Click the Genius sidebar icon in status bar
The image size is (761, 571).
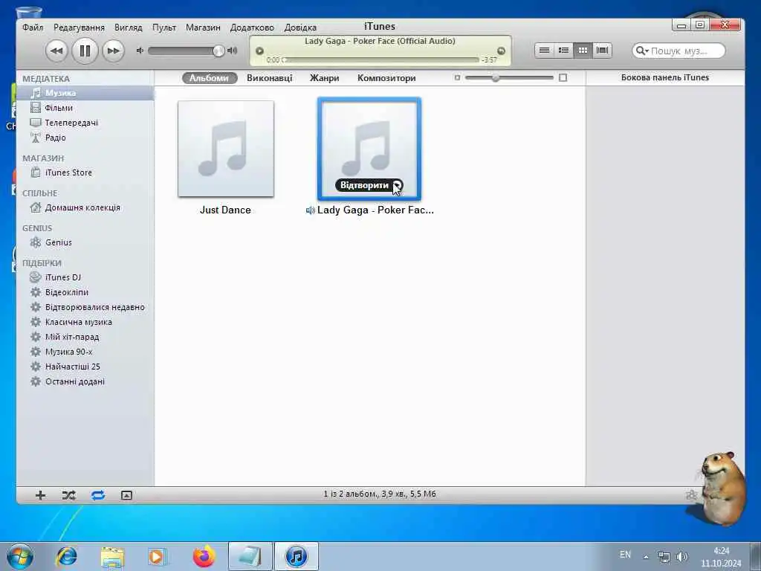(x=691, y=494)
